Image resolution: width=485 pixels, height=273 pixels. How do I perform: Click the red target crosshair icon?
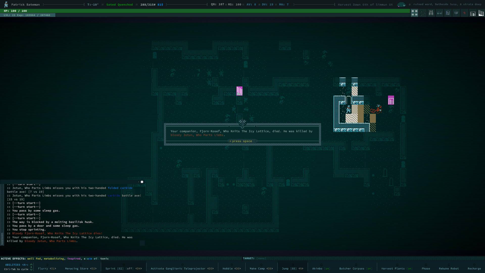click(x=464, y=13)
